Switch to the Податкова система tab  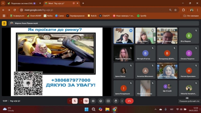click(24, 3)
